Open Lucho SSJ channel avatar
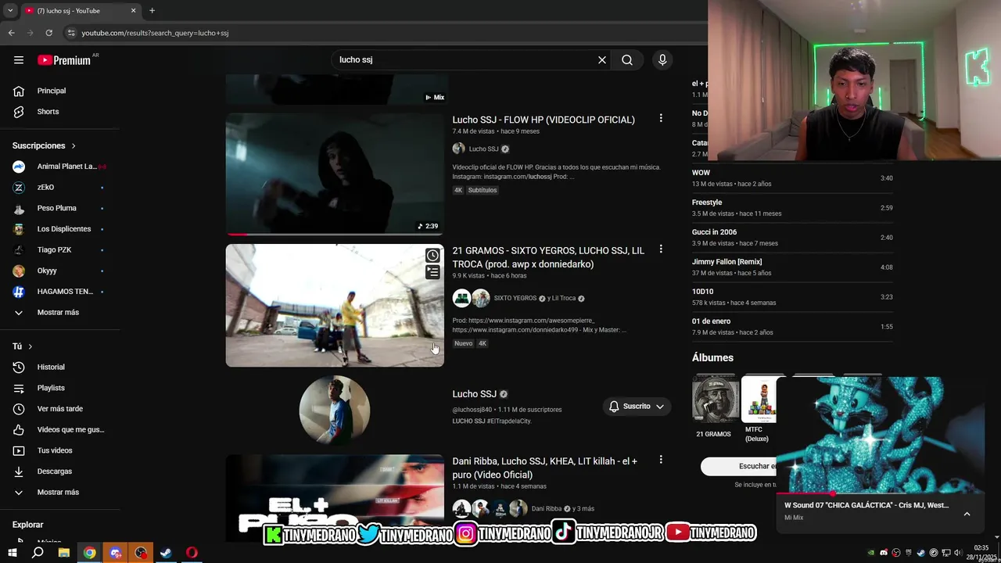This screenshot has width=1001, height=563. 335,411
